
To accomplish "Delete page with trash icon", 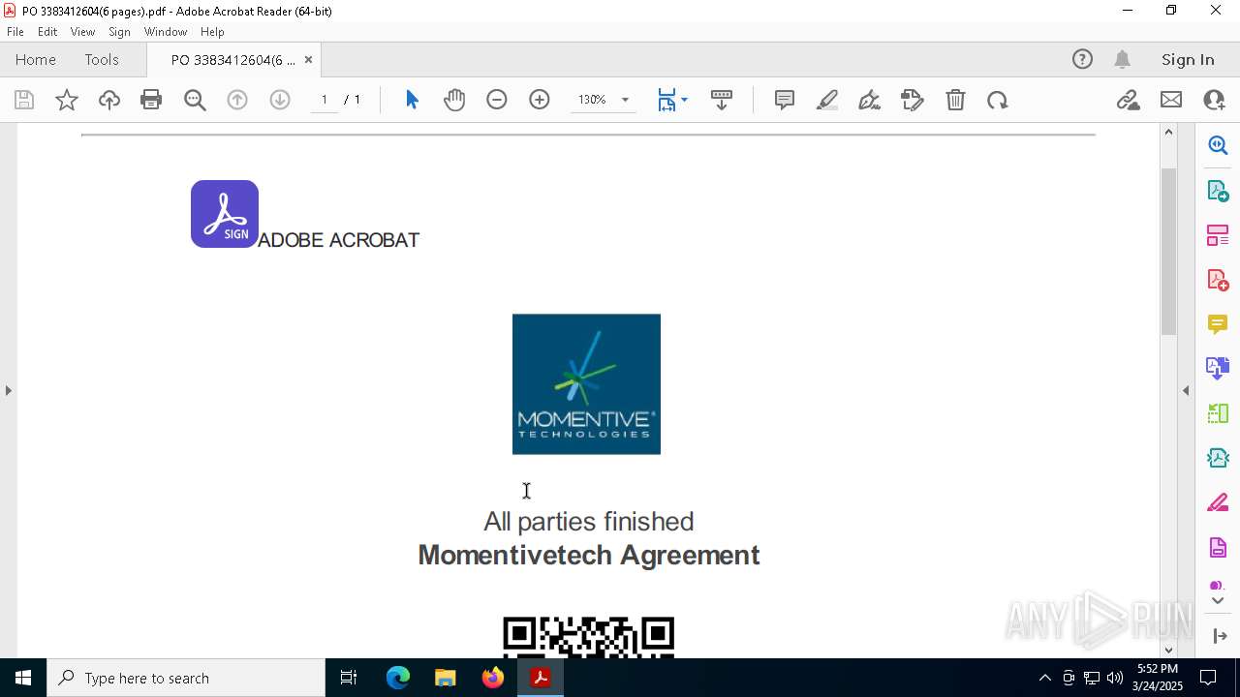I will 955,100.
